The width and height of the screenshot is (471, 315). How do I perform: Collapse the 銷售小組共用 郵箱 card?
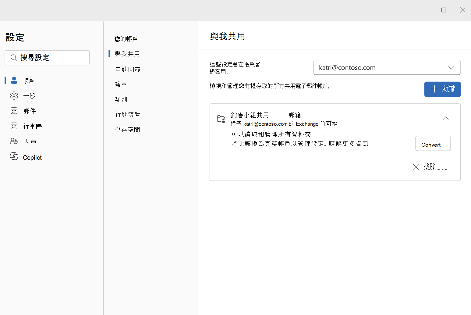coord(445,118)
